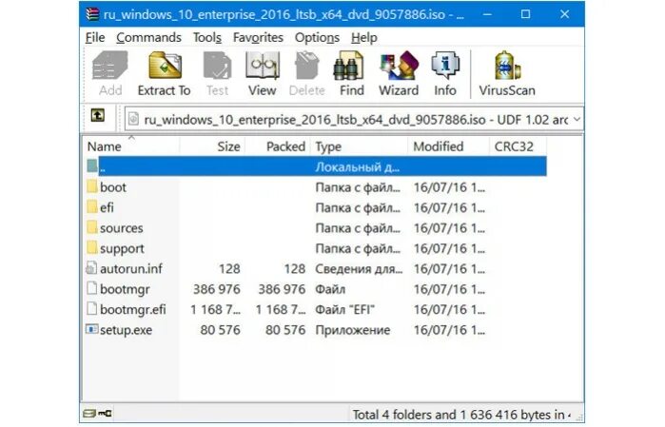Click the bootmgr file icon

(x=91, y=288)
